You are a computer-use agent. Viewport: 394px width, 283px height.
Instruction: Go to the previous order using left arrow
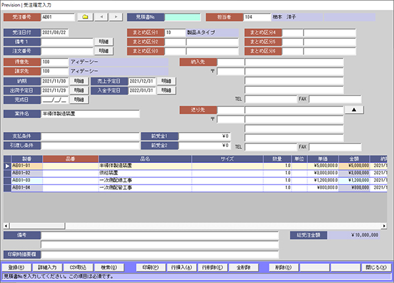[101, 17]
